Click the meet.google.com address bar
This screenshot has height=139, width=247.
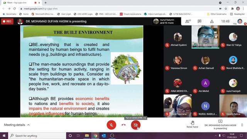click(118, 8)
